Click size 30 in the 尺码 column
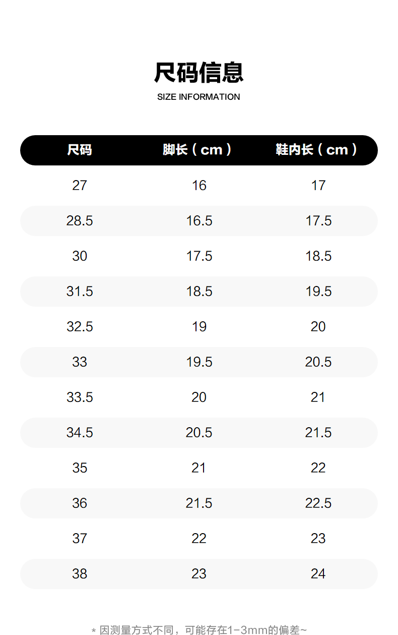This screenshot has width=398, height=635. click(80, 256)
